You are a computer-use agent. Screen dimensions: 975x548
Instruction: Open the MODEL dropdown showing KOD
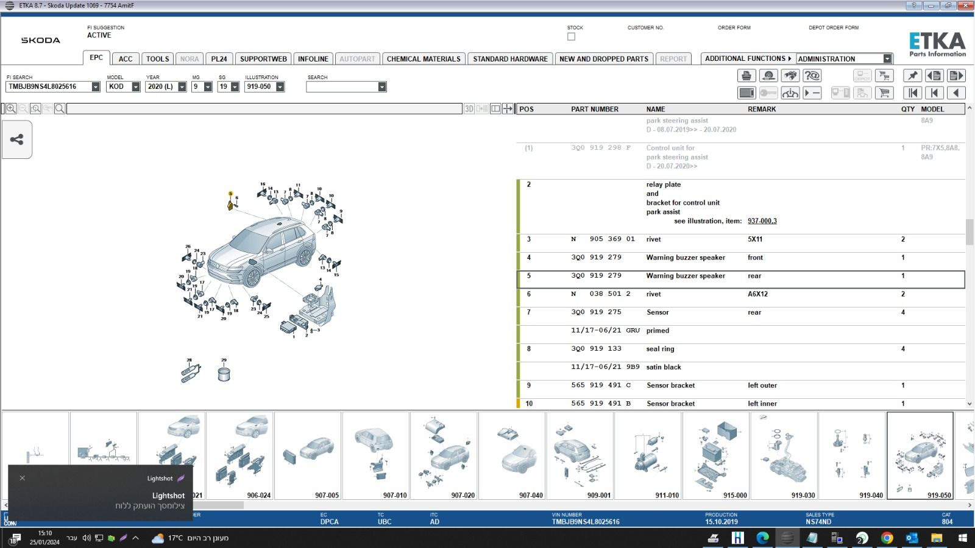pyautogui.click(x=136, y=86)
